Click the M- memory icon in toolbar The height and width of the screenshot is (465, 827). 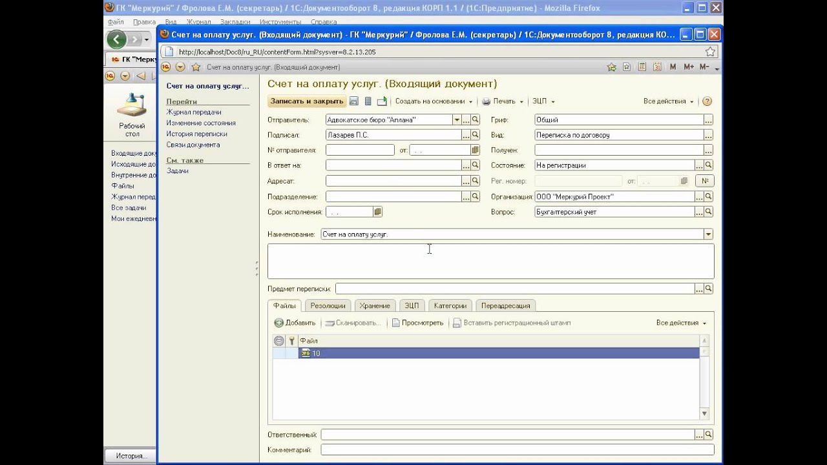click(704, 67)
